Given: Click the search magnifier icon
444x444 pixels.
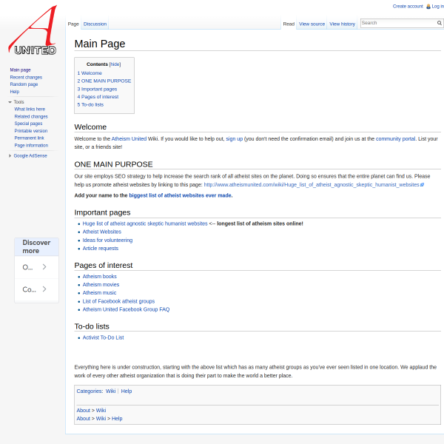Looking at the screenshot, I should coord(439,23).
